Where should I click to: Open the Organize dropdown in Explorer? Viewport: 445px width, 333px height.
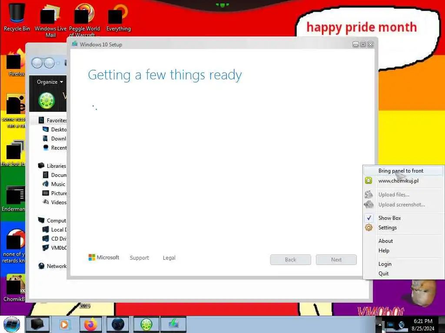pyautogui.click(x=50, y=82)
